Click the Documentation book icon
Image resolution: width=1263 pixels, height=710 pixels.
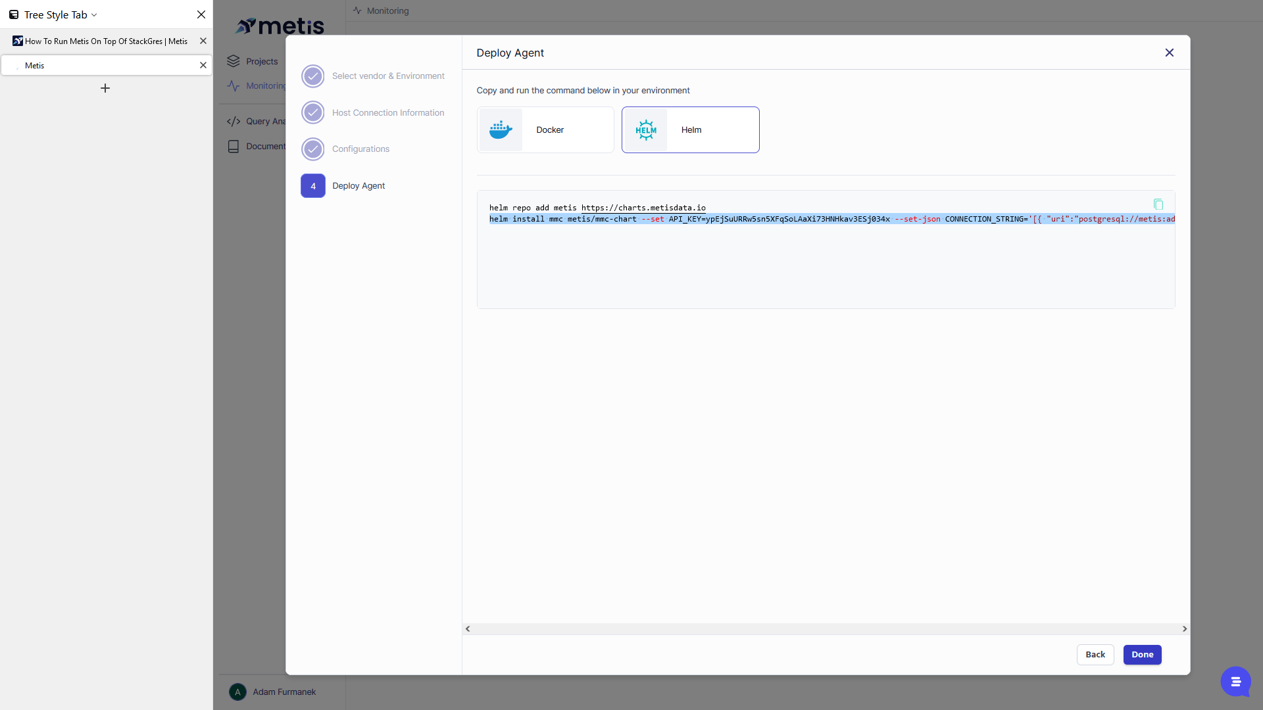[x=234, y=147]
